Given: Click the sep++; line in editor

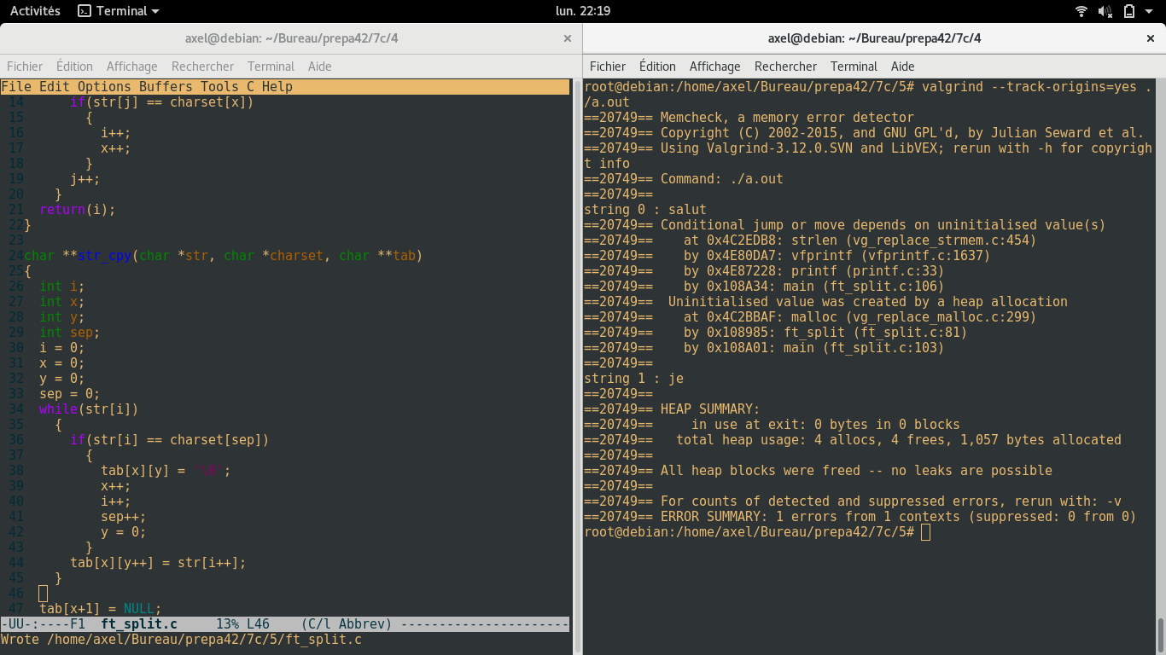Looking at the screenshot, I should click(x=124, y=517).
